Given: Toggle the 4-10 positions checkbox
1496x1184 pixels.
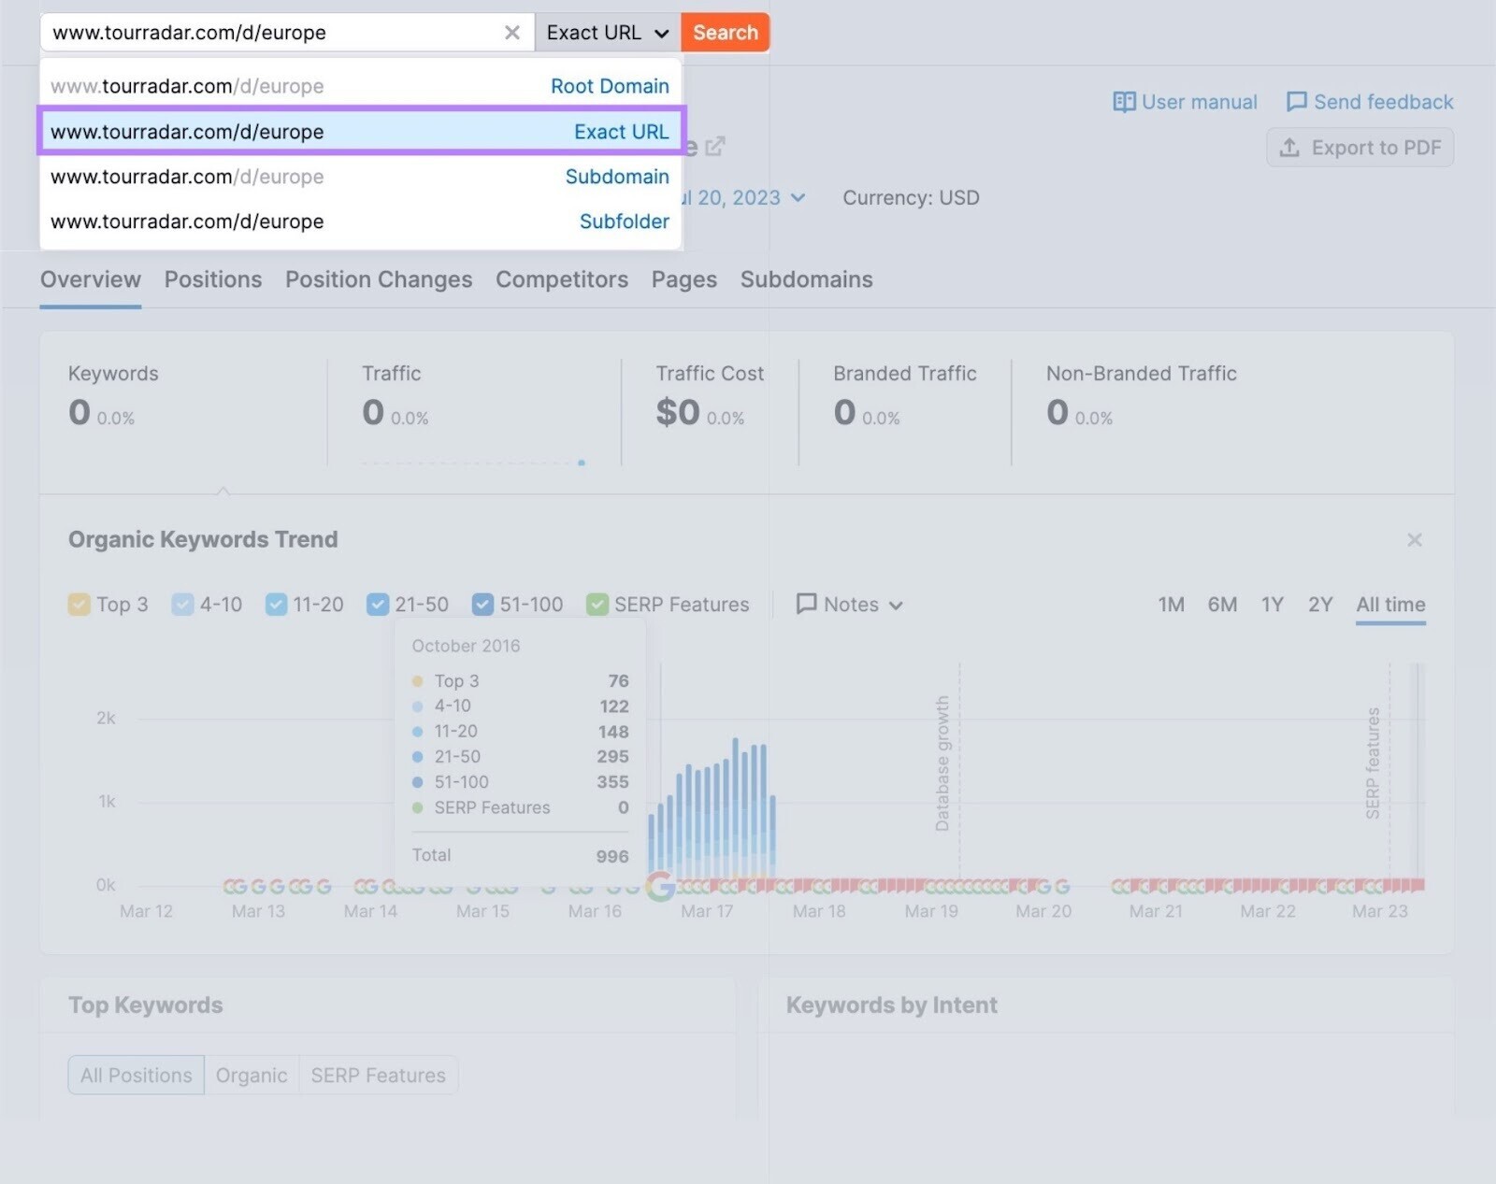Looking at the screenshot, I should click(x=182, y=605).
